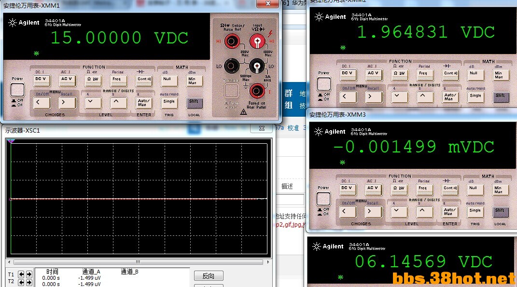Toggle the Power switch on XMM1
The width and height of the screenshot is (517, 287).
17,90
